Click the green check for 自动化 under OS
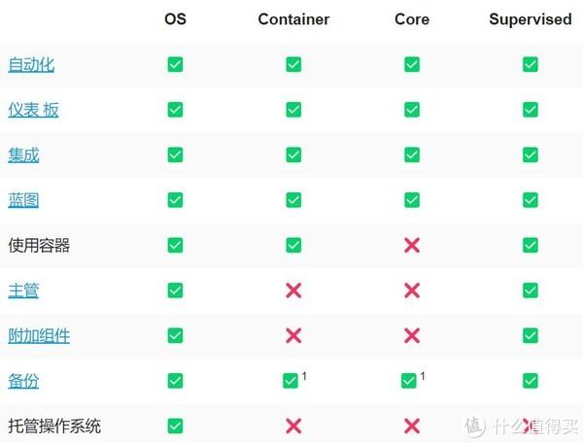The image size is (583, 443). [175, 64]
